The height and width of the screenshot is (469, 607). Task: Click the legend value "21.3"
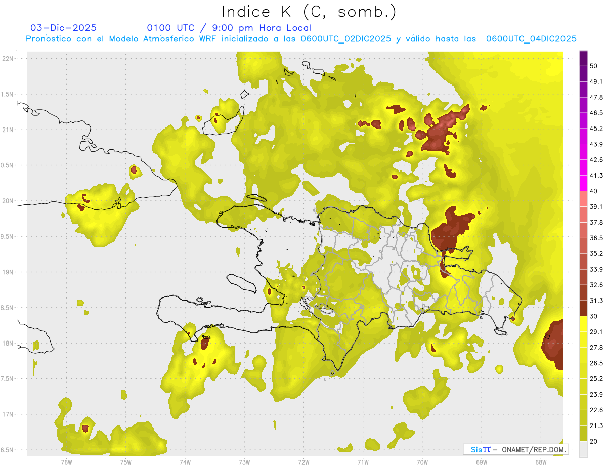tap(596, 426)
